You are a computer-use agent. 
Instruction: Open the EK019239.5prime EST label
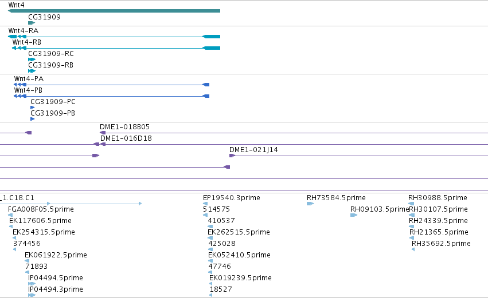tap(241, 278)
